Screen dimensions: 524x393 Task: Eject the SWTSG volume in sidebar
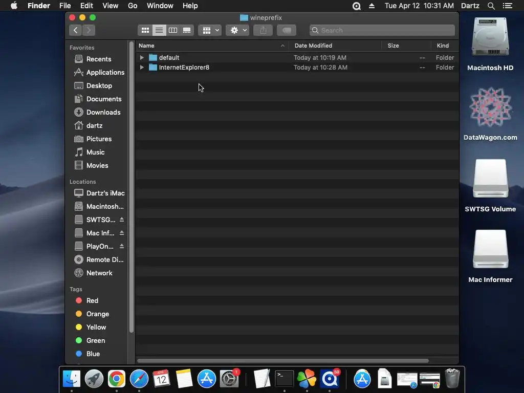click(x=122, y=220)
